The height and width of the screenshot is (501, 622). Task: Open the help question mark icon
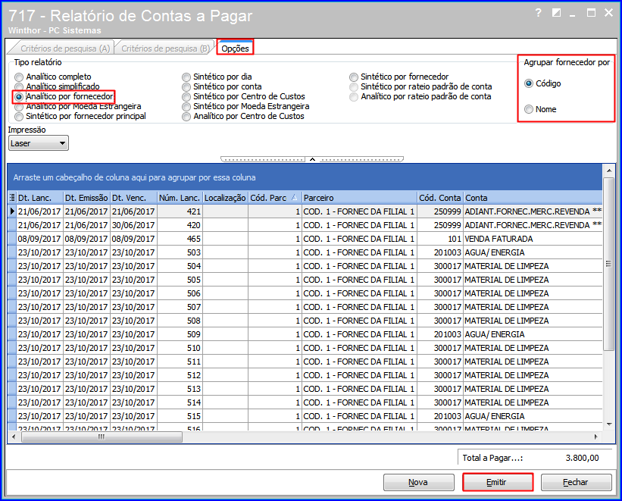click(x=538, y=13)
